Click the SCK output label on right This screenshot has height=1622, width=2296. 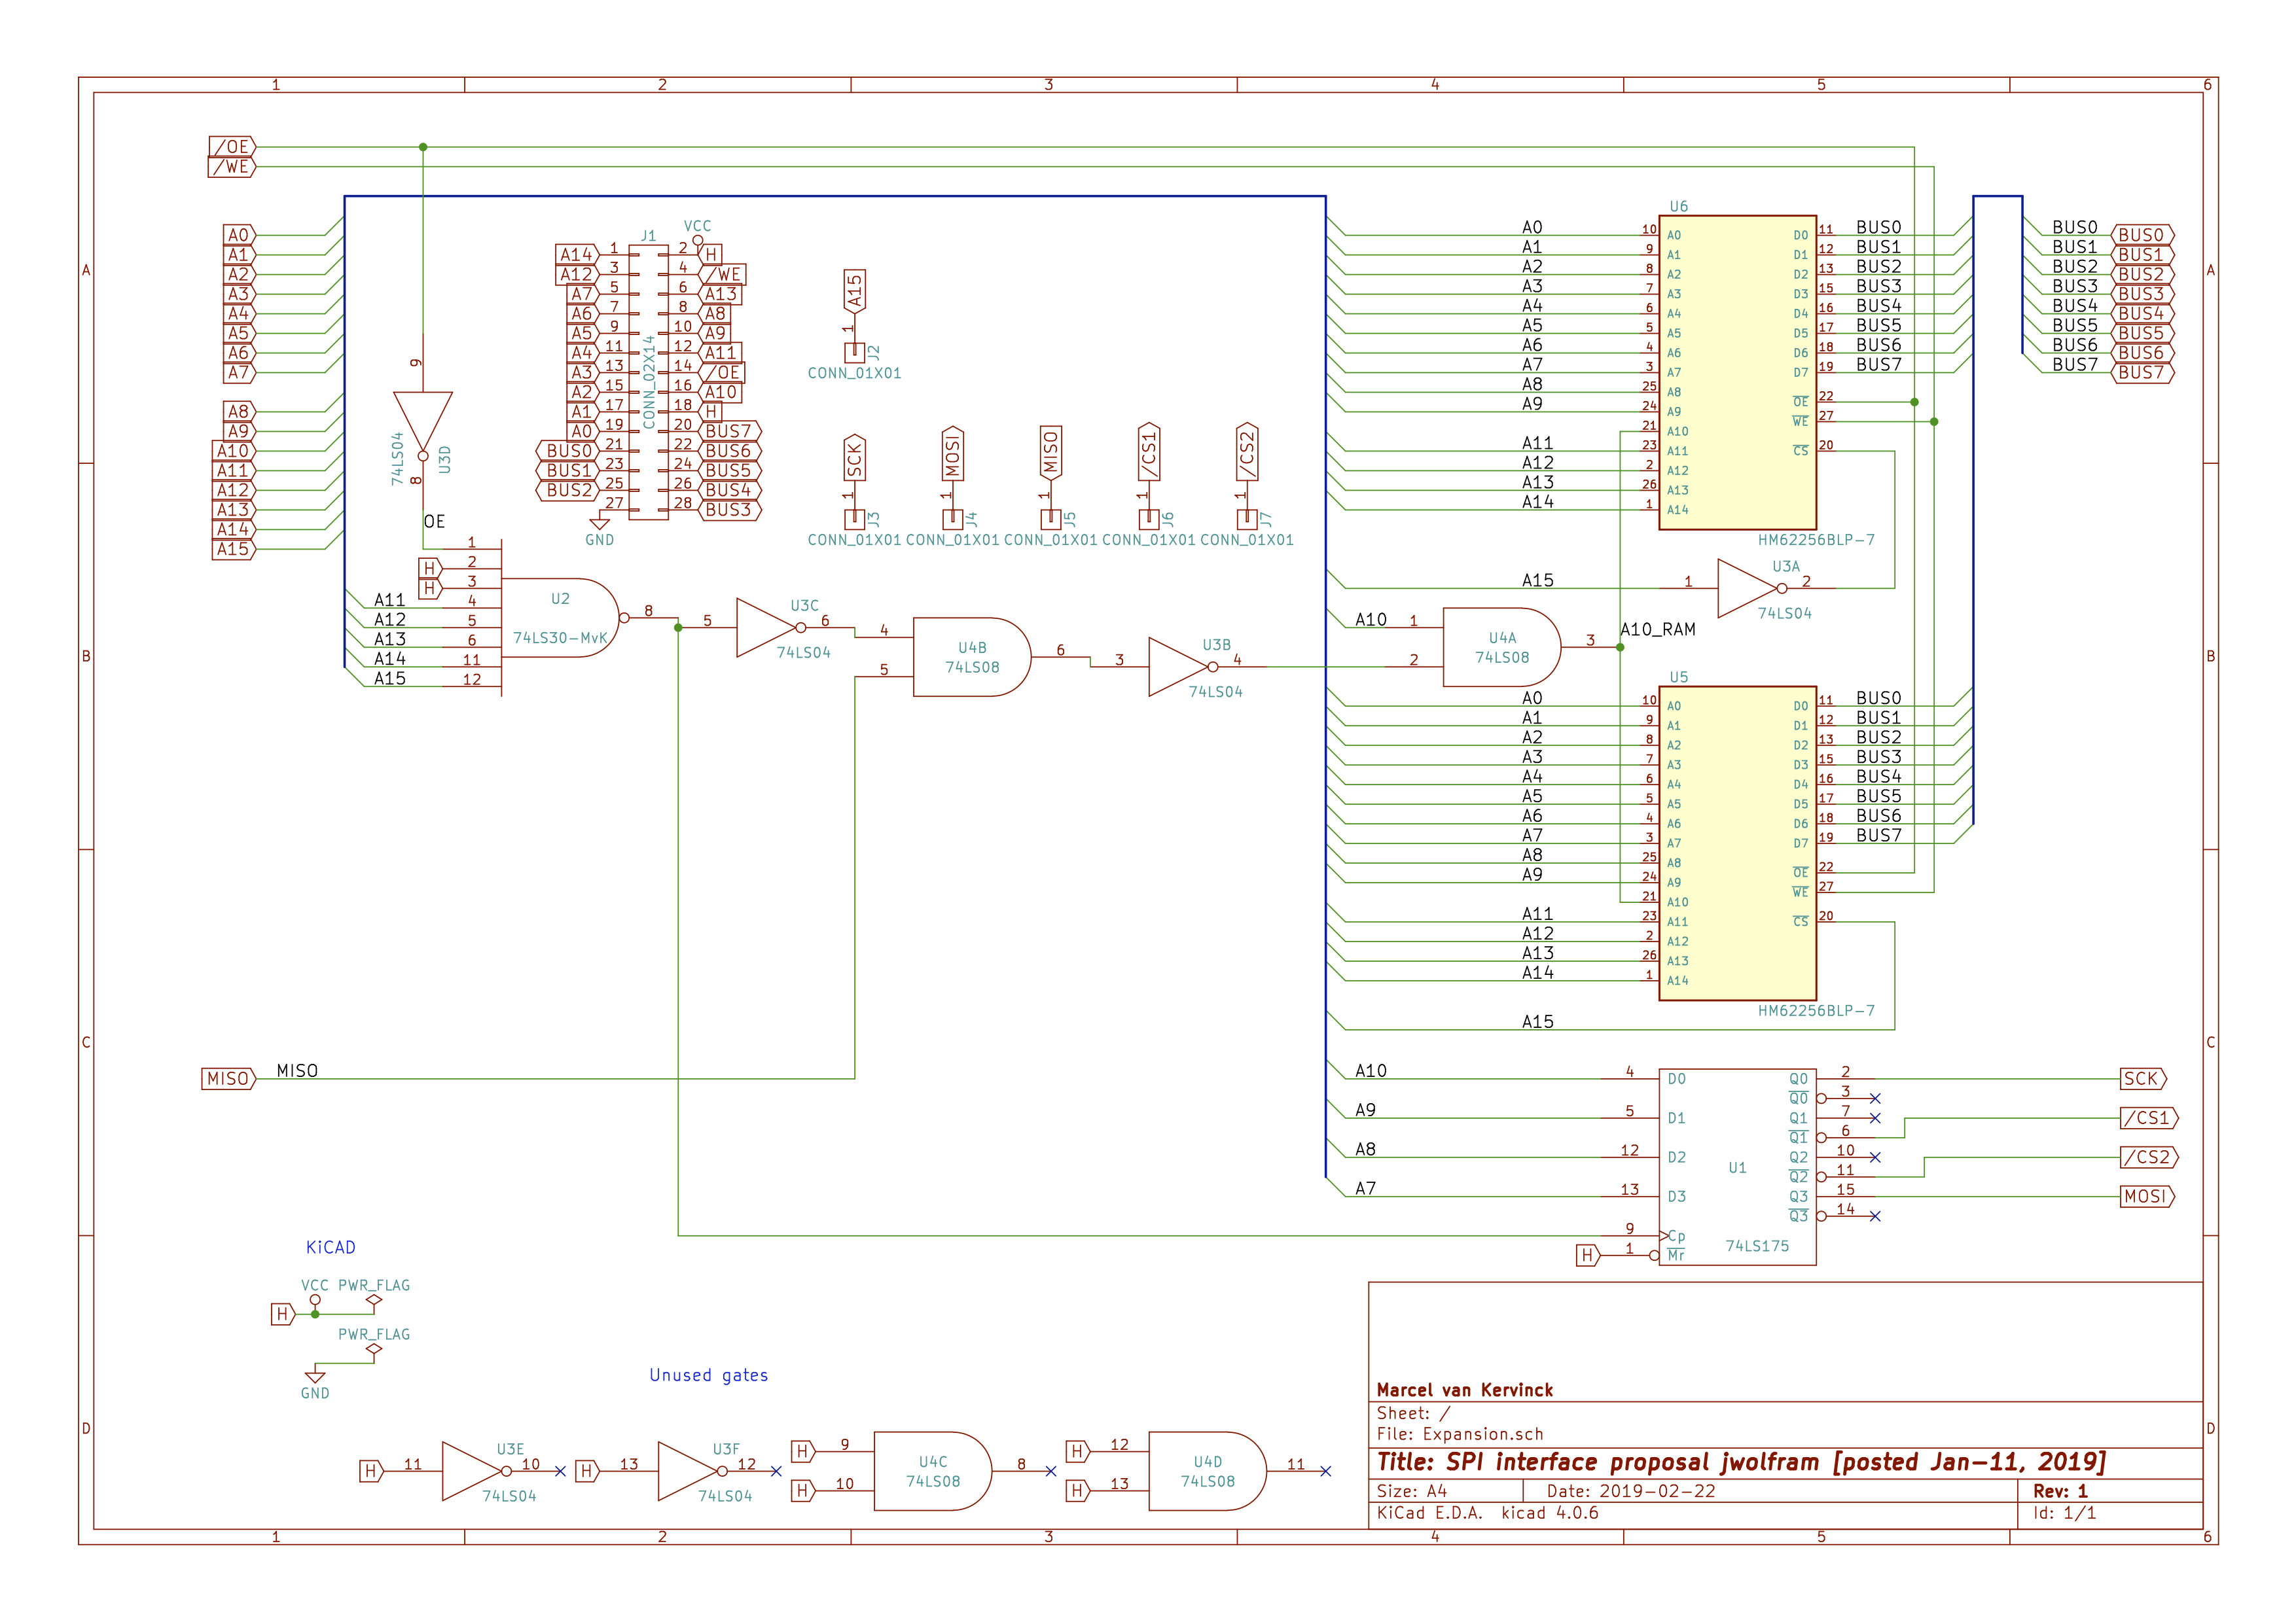click(2143, 1078)
